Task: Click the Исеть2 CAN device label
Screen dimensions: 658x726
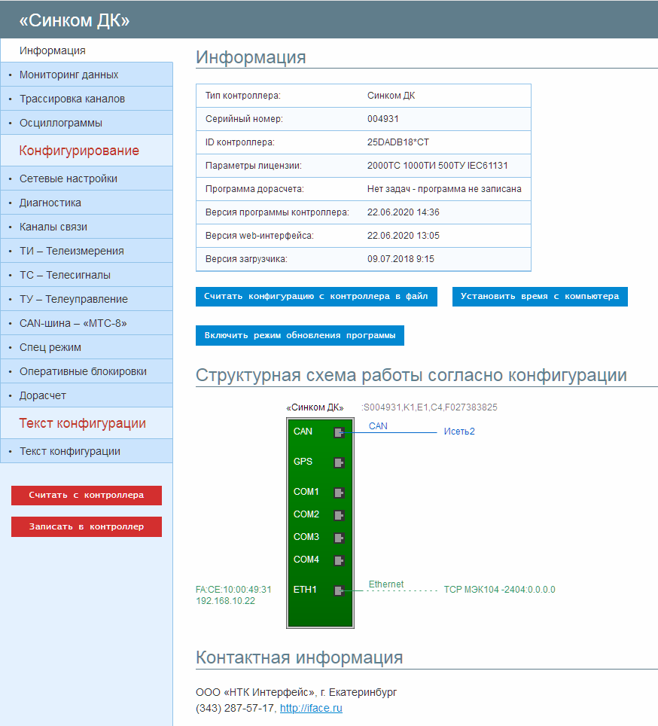Action: point(459,432)
